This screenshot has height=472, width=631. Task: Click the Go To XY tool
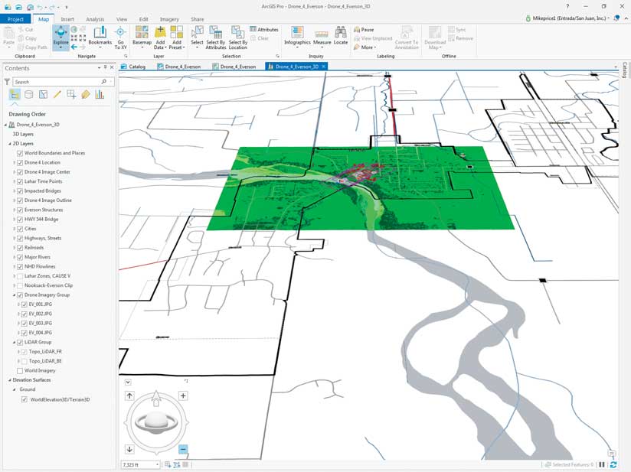click(120, 37)
